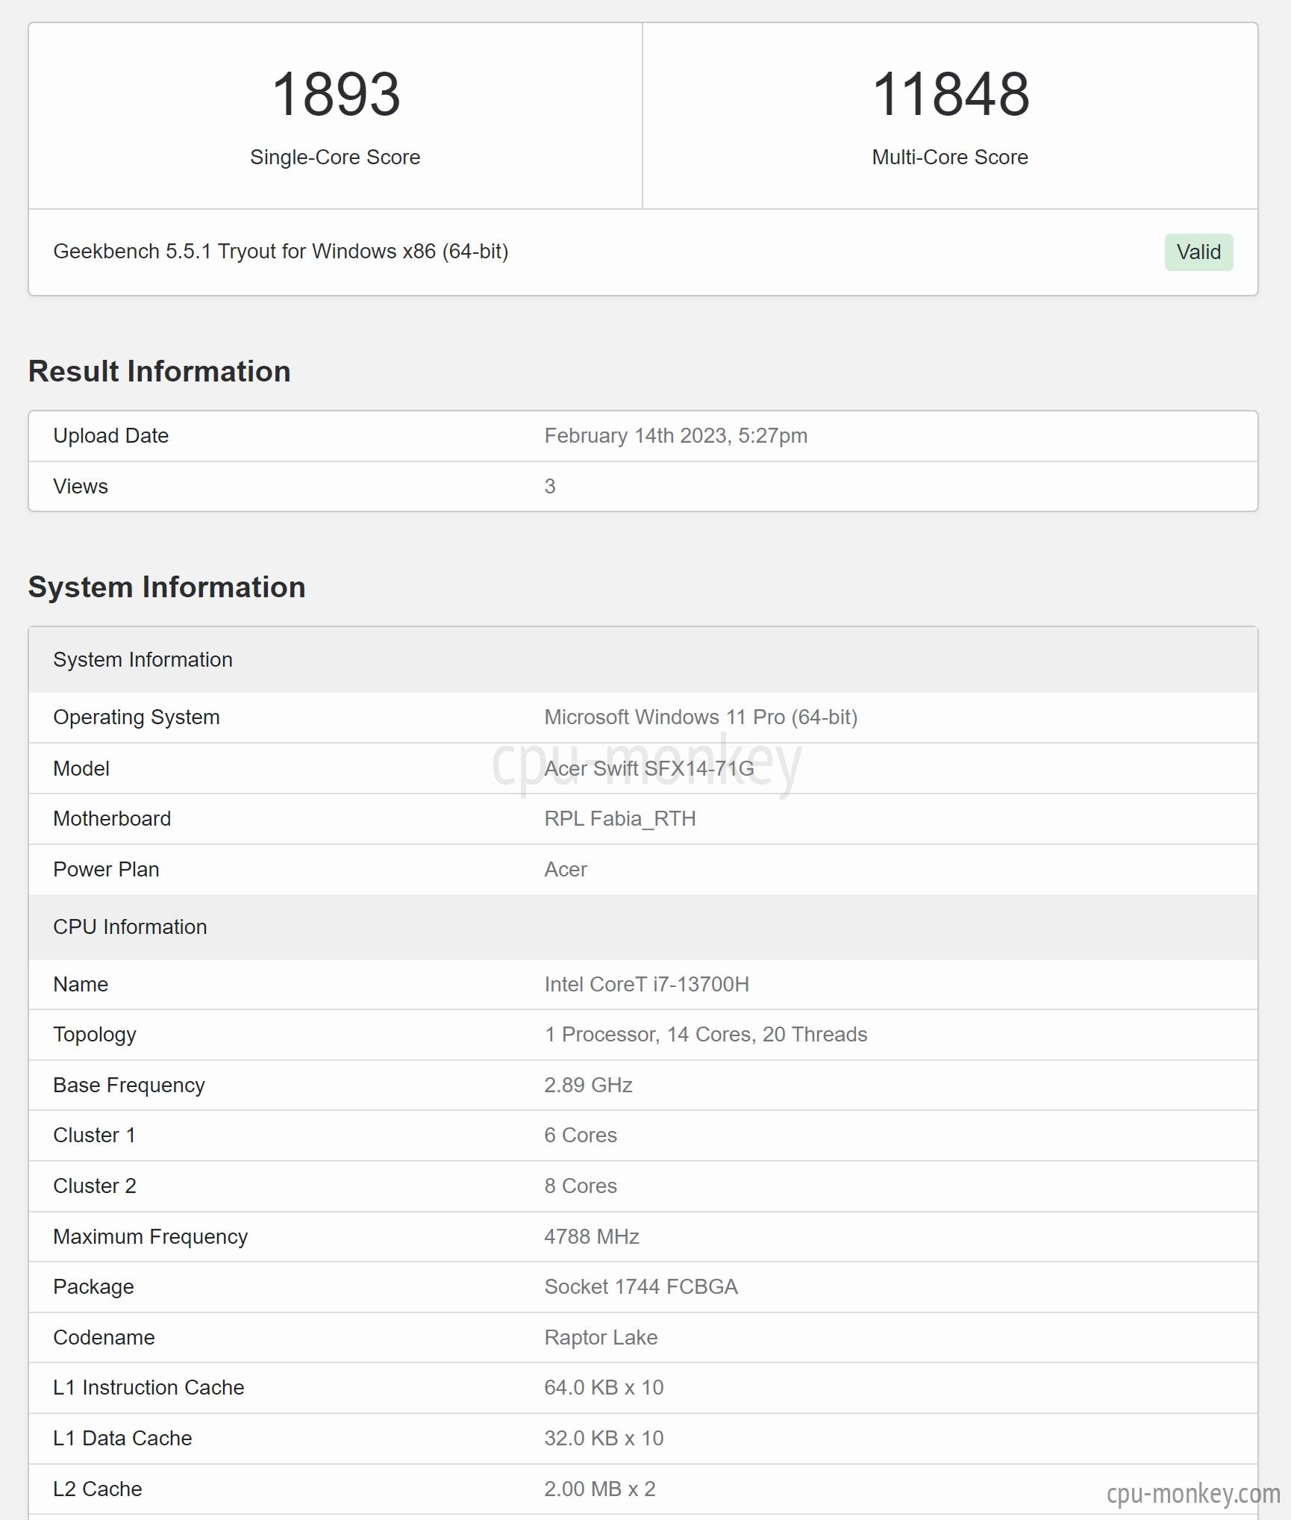Viewport: 1291px width, 1520px height.
Task: Select the 8 Cores value
Action: (x=581, y=1186)
